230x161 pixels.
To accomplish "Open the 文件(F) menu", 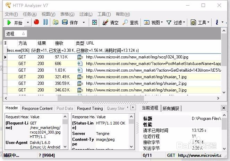I will (x=11, y=14).
